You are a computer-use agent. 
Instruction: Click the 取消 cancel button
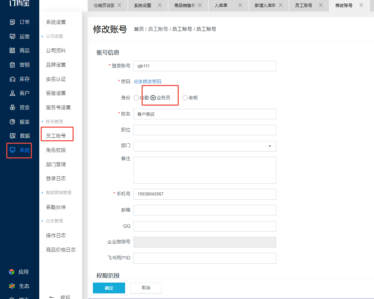coord(146,288)
